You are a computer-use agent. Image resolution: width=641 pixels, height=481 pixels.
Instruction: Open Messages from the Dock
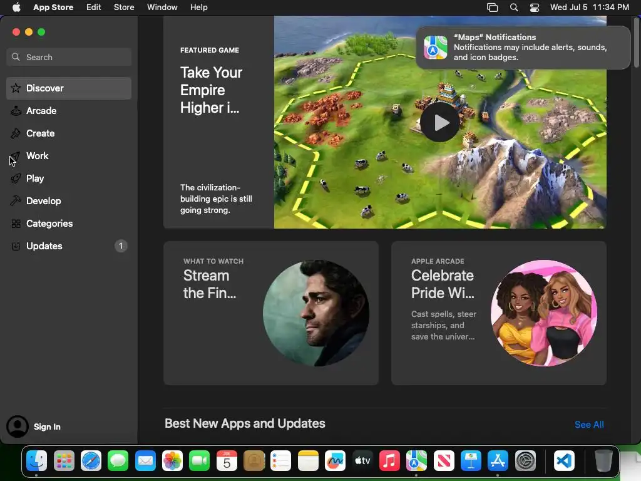click(x=118, y=461)
